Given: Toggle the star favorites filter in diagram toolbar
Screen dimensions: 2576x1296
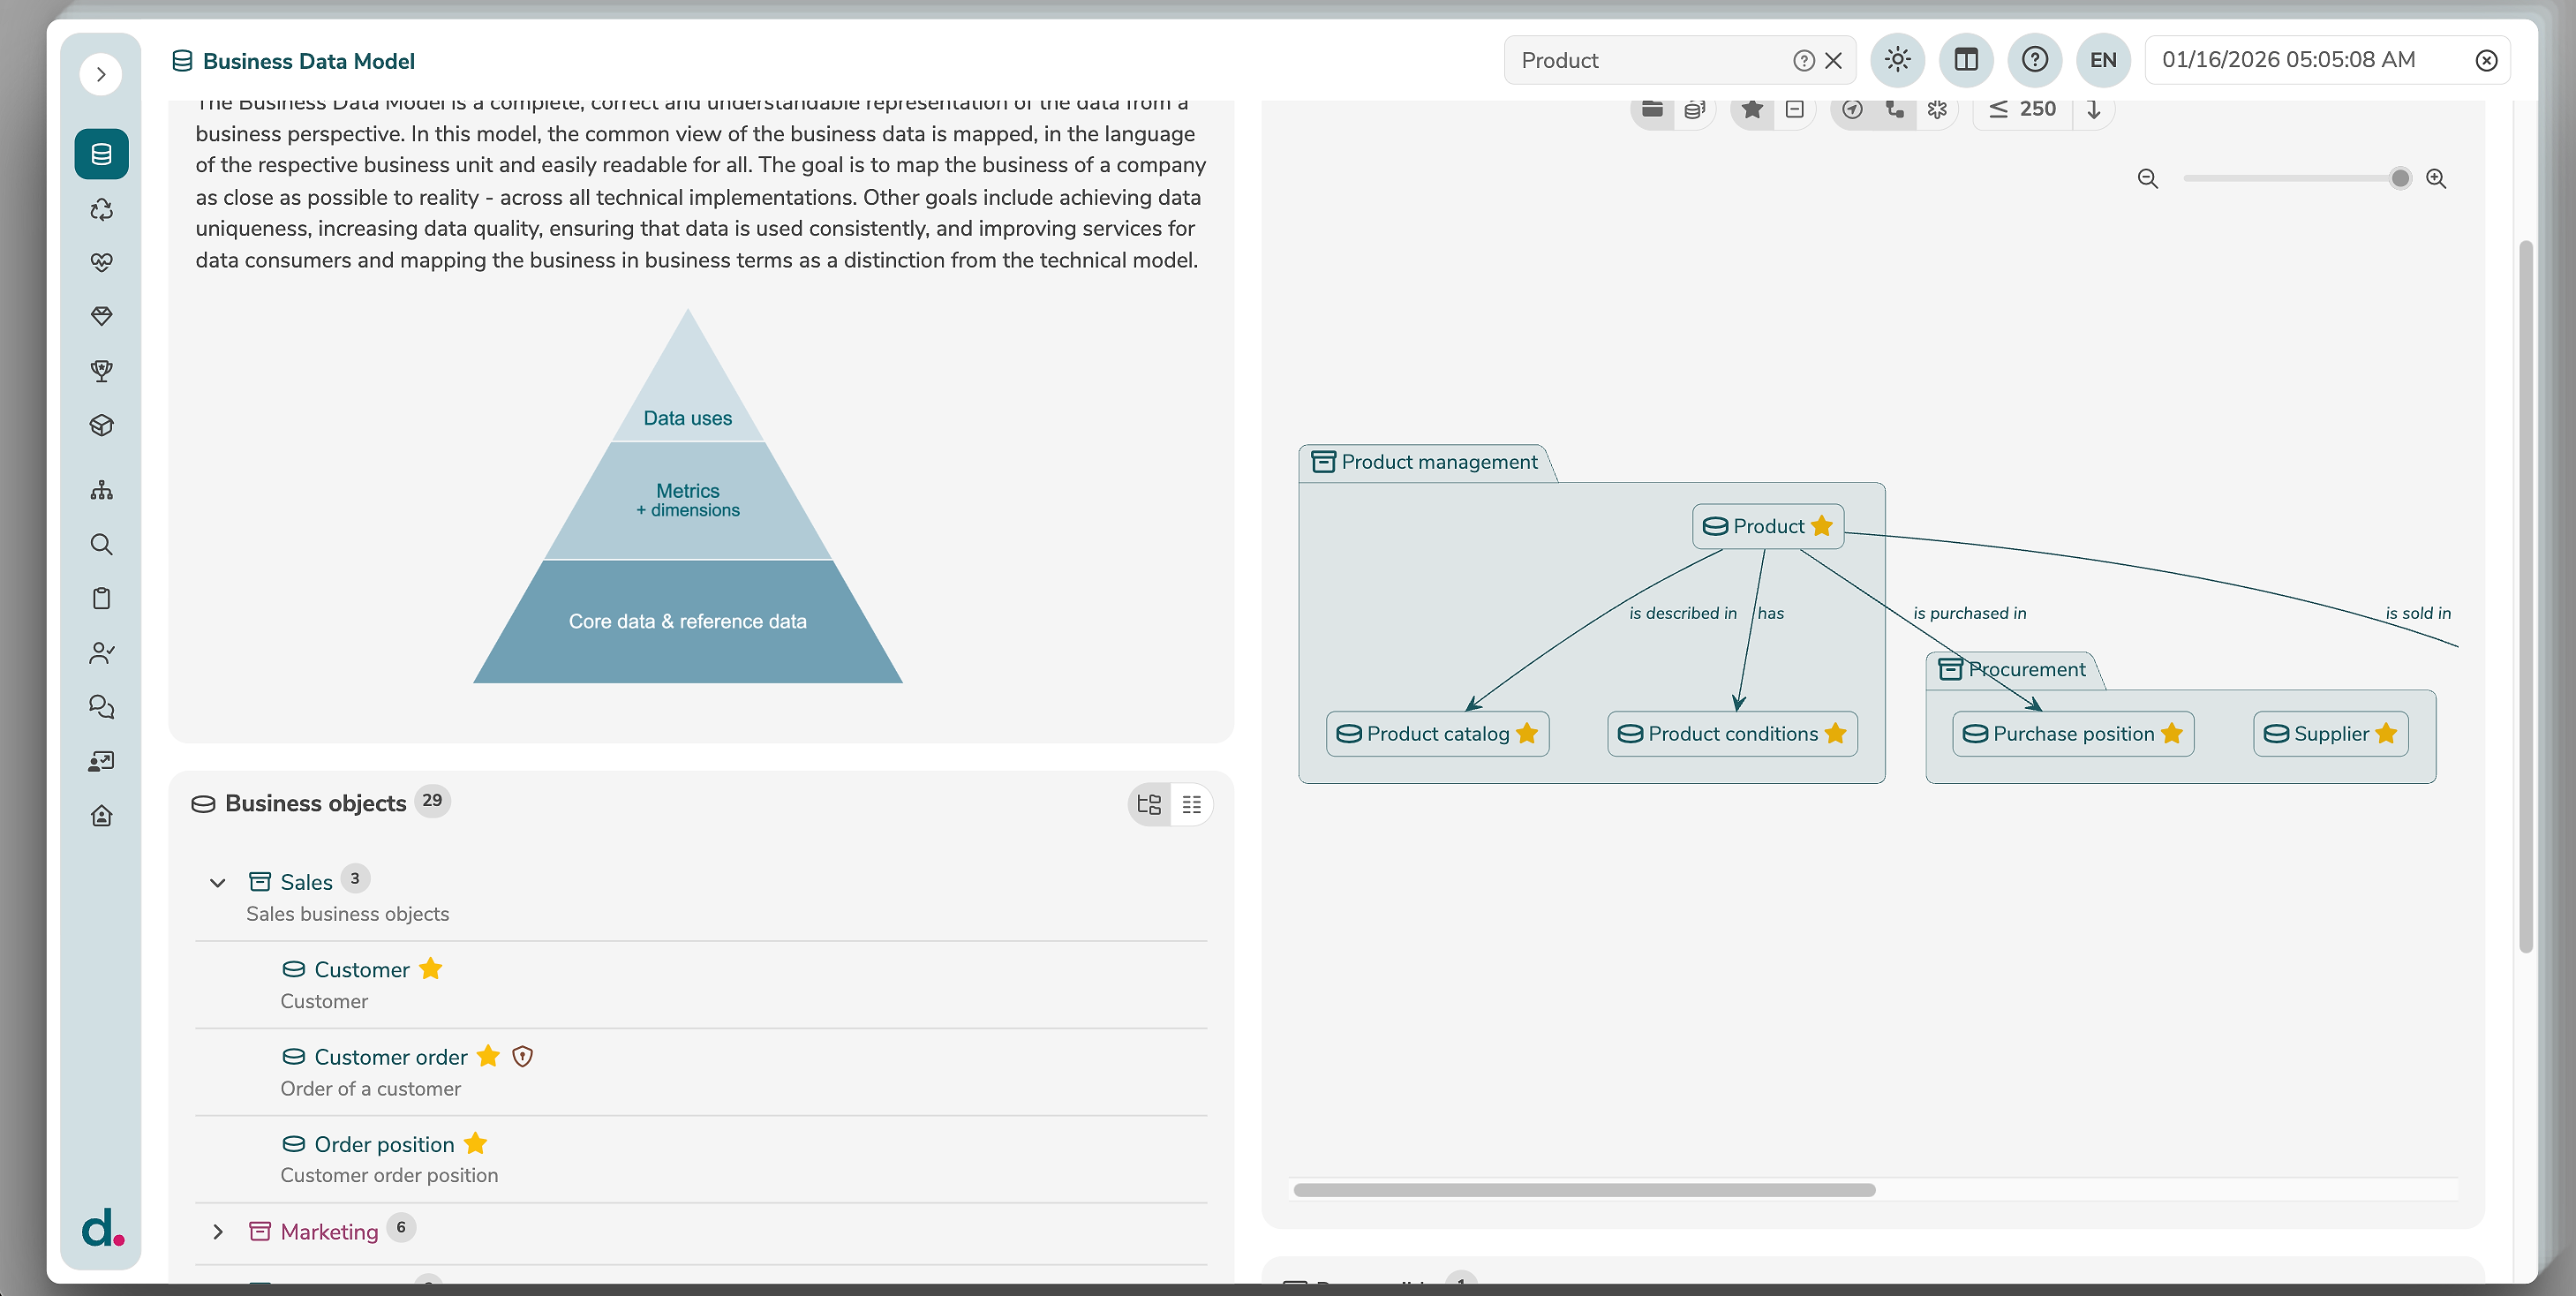Looking at the screenshot, I should point(1752,109).
